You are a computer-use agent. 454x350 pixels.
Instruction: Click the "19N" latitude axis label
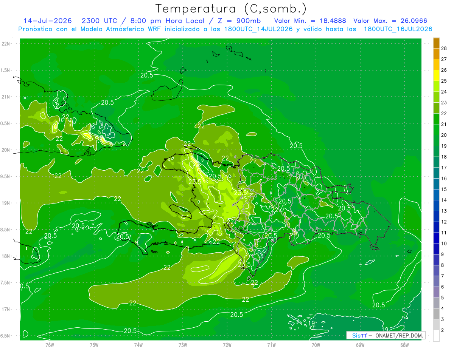click(6, 203)
